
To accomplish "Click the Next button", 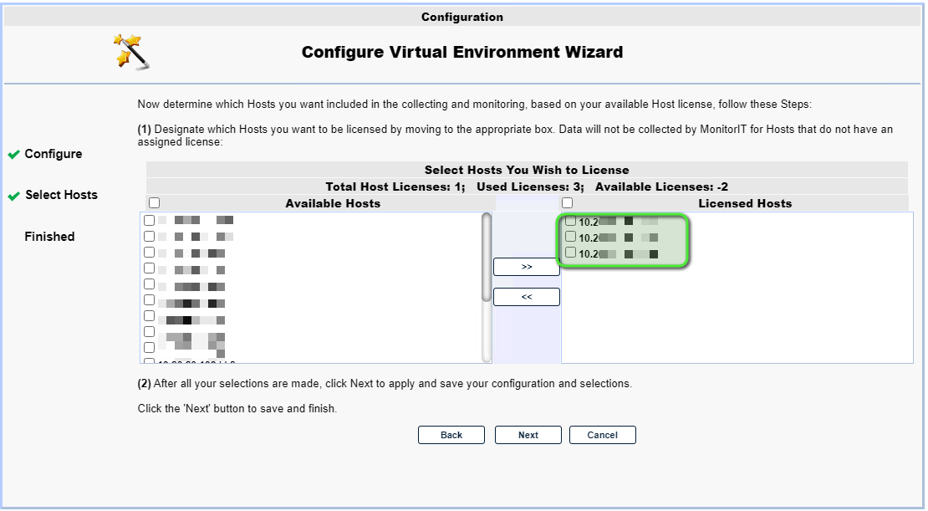I will tap(528, 435).
